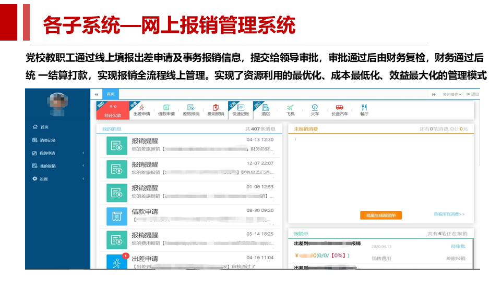Follow the 查看所有消费>> link
Screen dimensions: 501x281
tap(449, 214)
